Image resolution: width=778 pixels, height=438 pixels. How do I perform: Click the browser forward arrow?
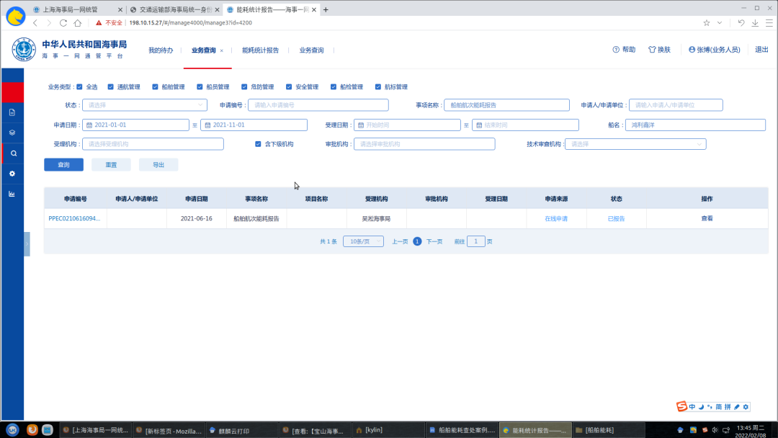pyautogui.click(x=49, y=23)
